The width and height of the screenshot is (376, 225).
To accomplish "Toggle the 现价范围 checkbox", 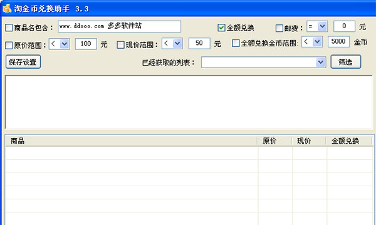I will point(120,45).
